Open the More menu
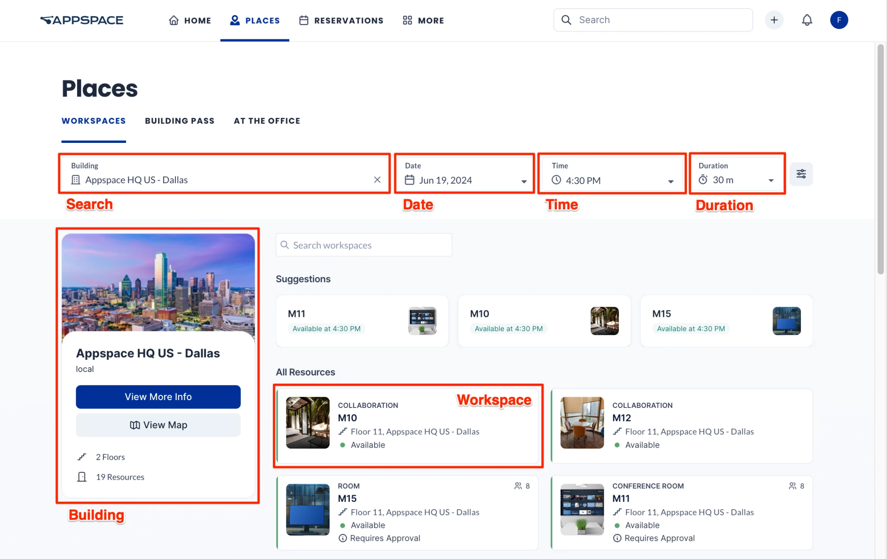The width and height of the screenshot is (887, 559). click(x=423, y=20)
